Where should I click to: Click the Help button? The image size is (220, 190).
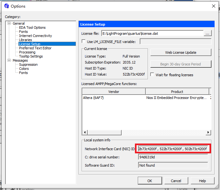[202, 181]
